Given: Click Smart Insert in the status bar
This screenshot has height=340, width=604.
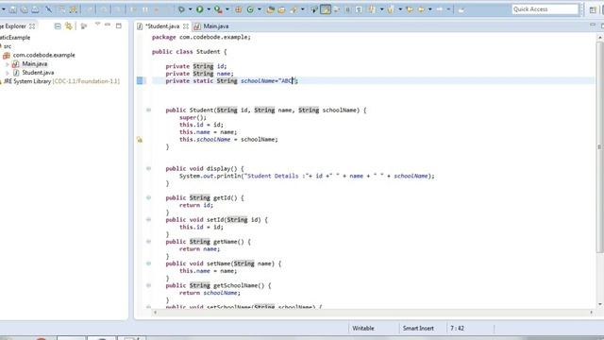Looking at the screenshot, I should coord(418,328).
